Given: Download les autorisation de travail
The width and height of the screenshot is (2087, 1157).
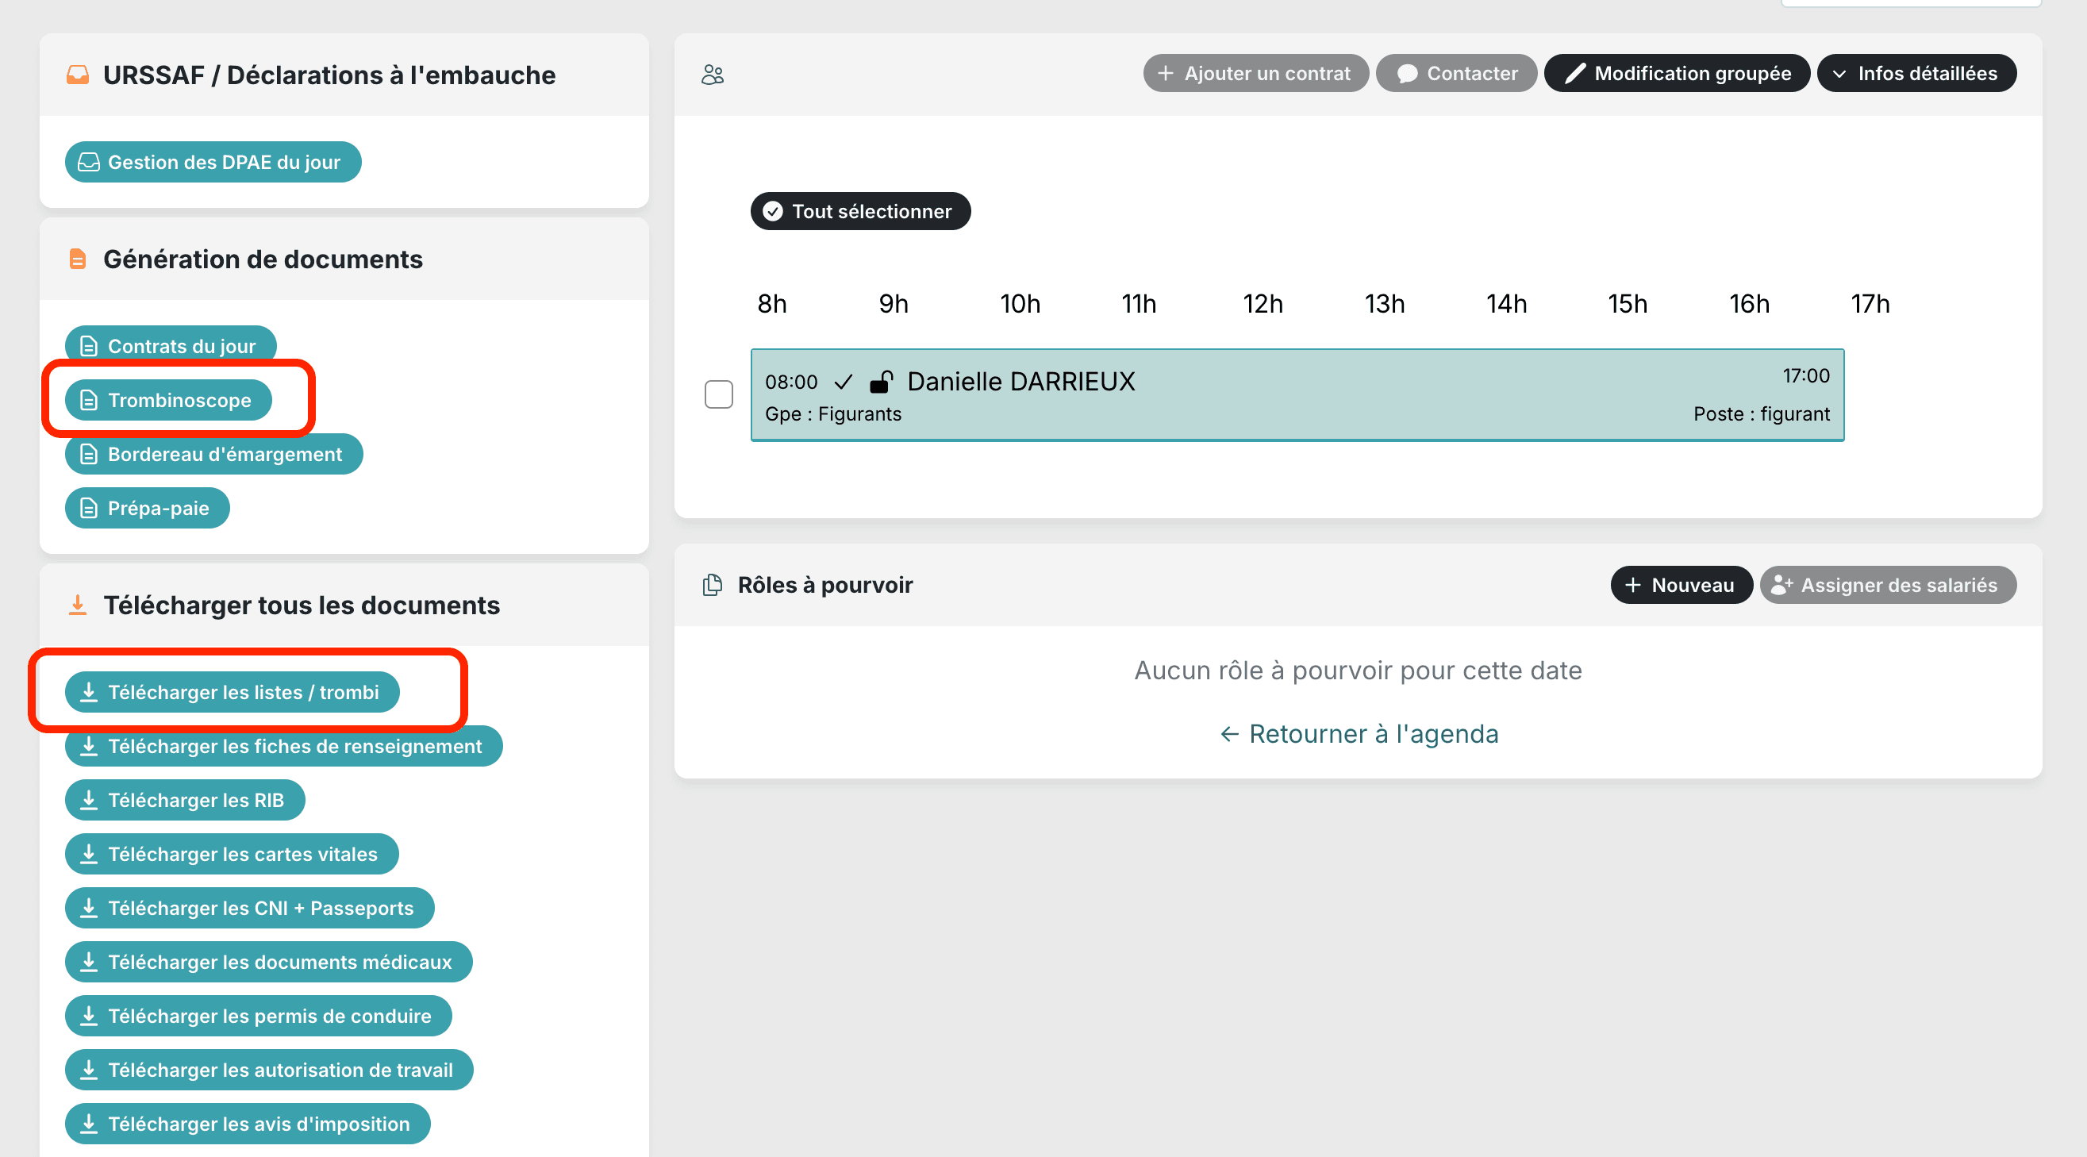Looking at the screenshot, I should click(x=269, y=1070).
